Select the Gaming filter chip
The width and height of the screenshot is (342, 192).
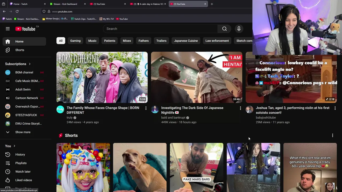[x=75, y=41]
